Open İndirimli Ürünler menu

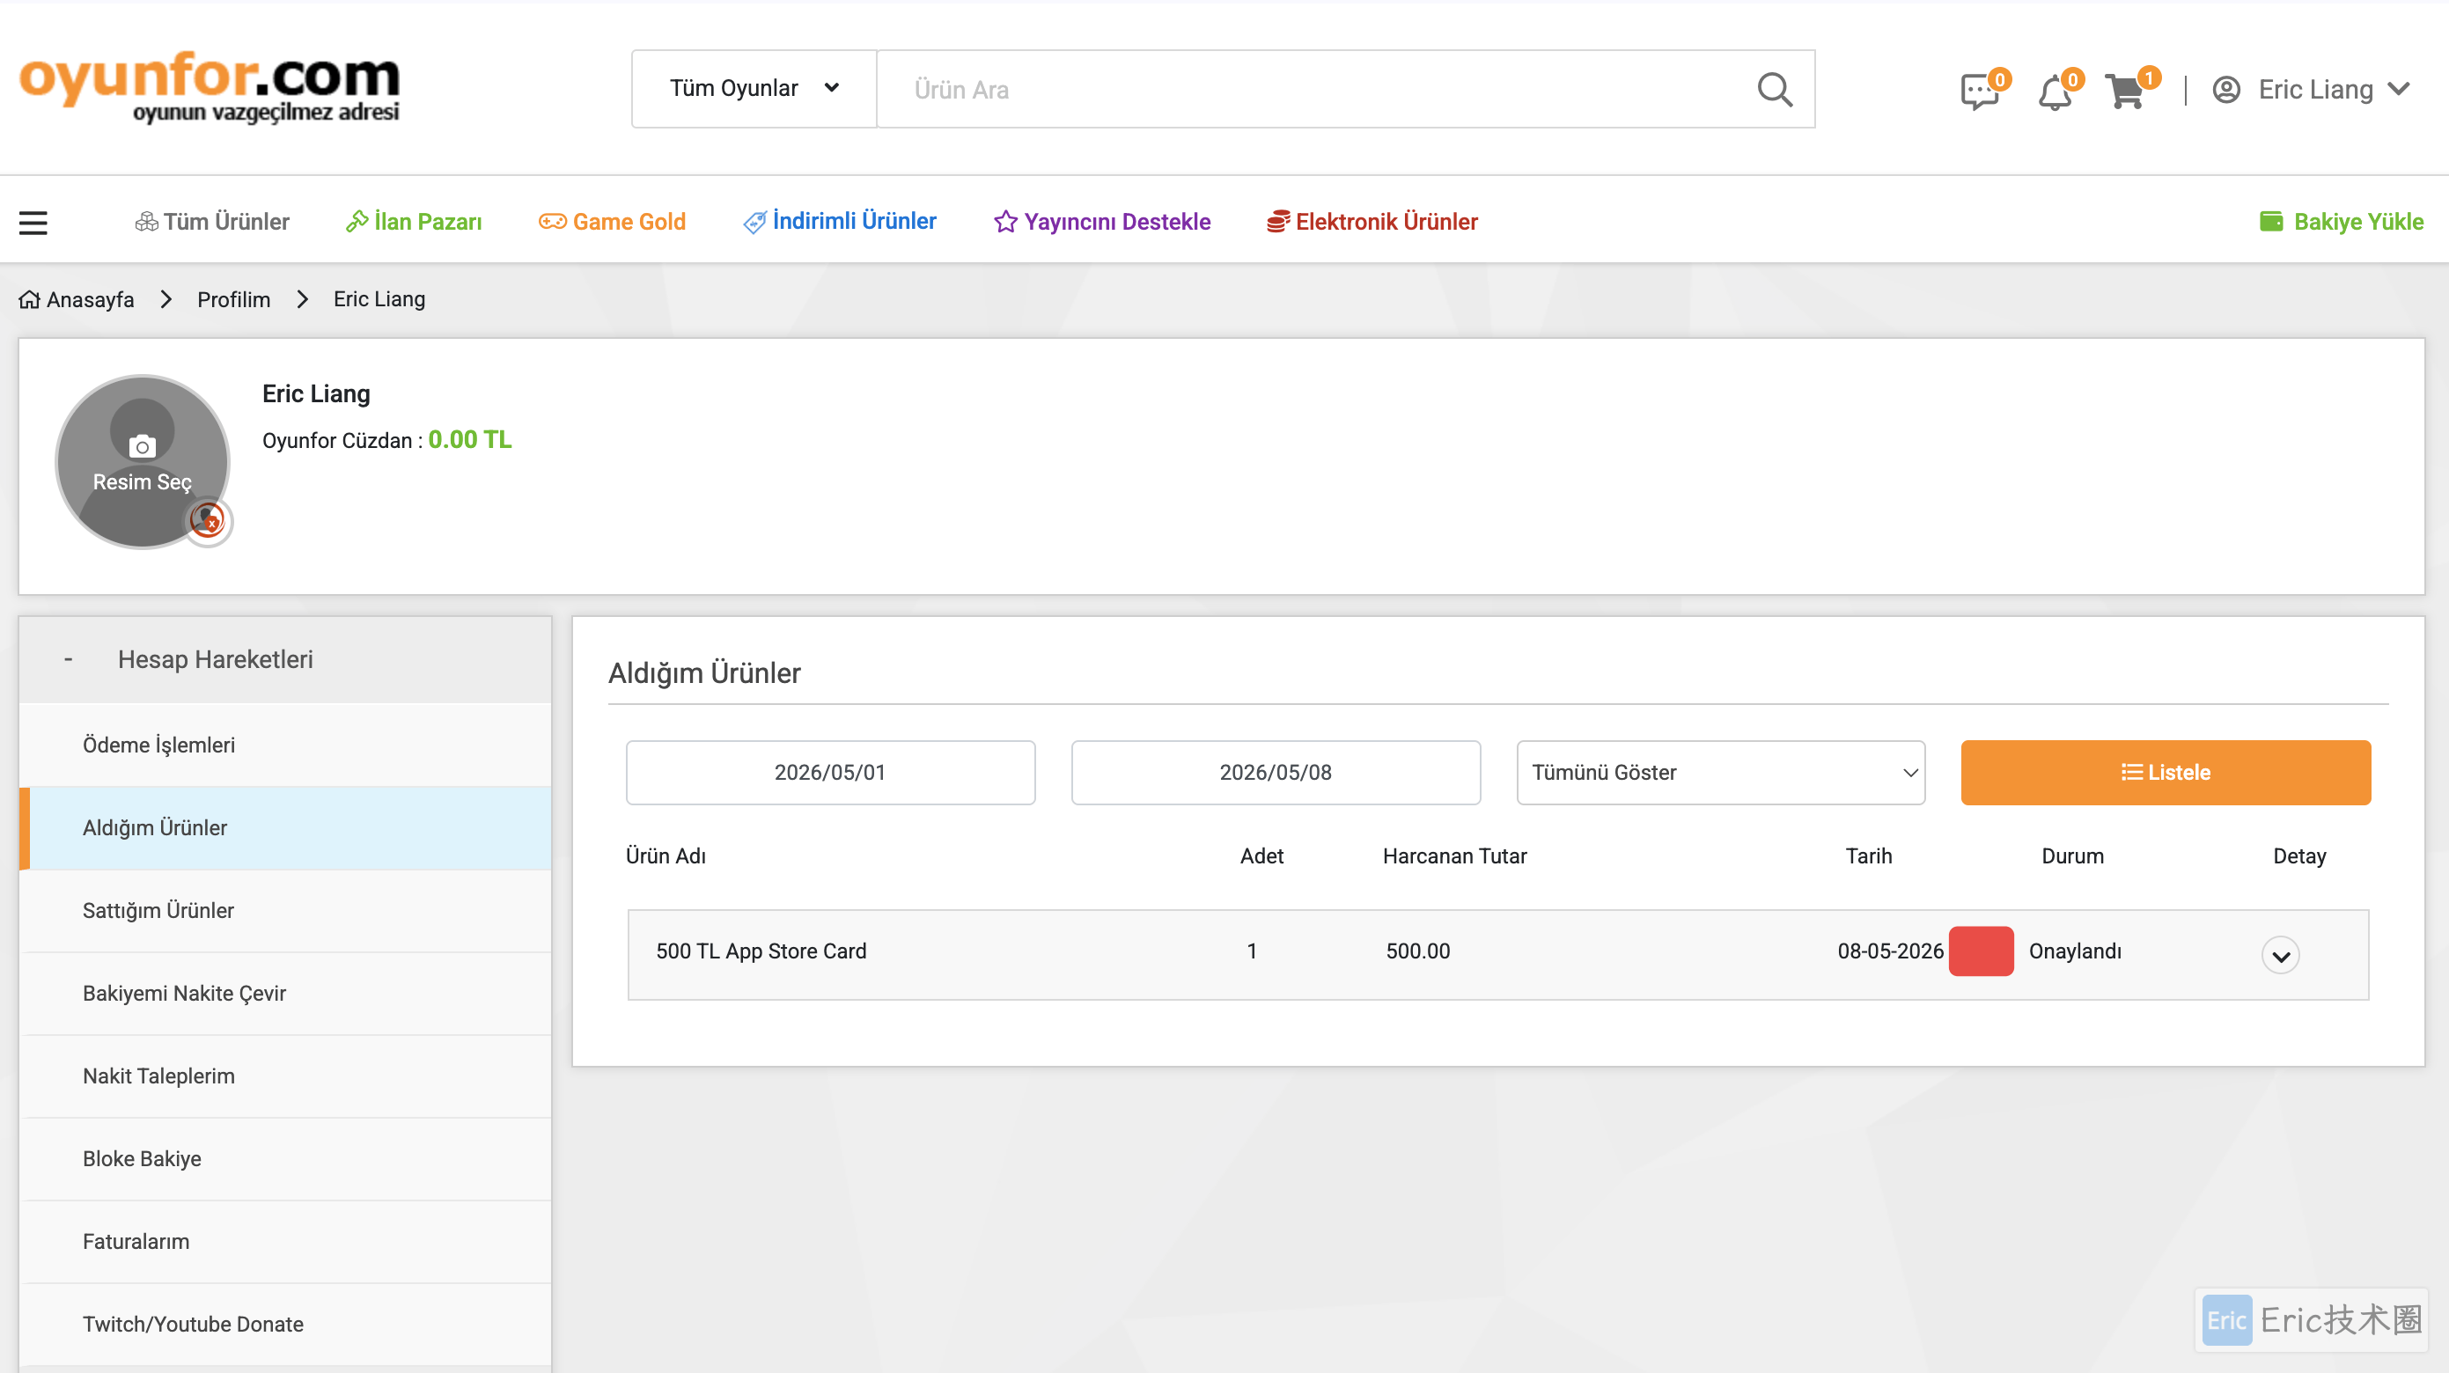[840, 222]
